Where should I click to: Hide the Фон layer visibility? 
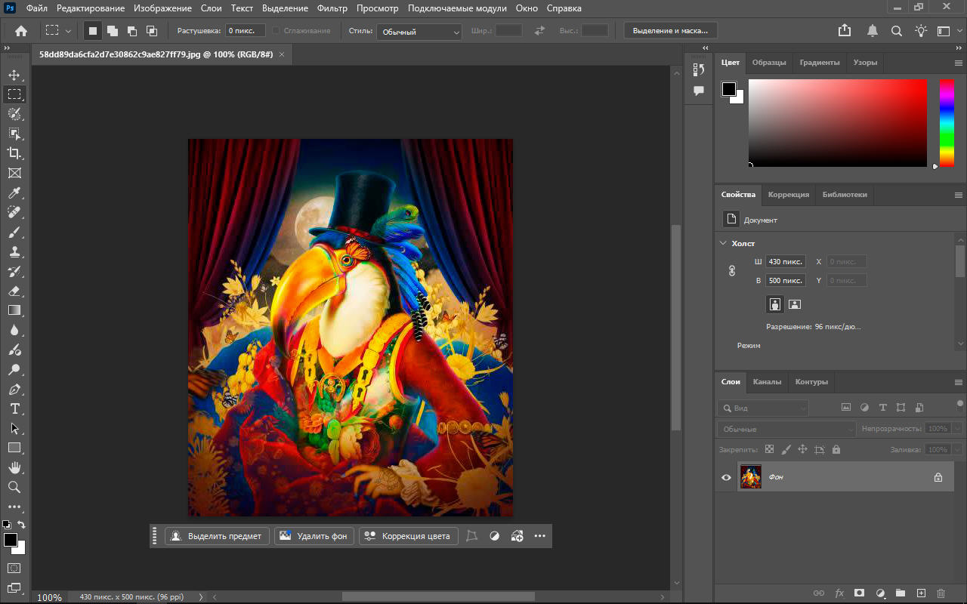click(x=726, y=477)
